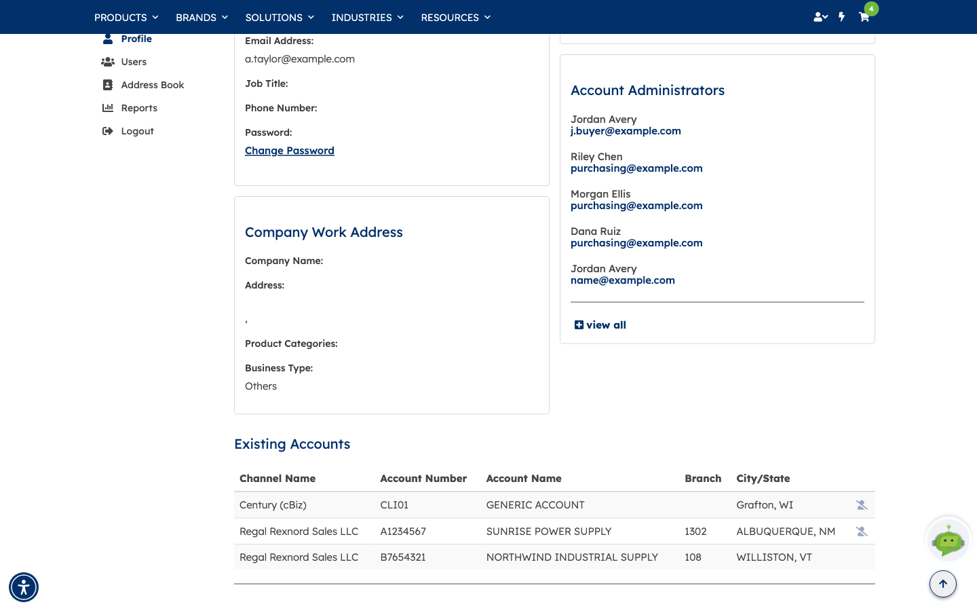This screenshot has width=977, height=611.
Task: Click the view all administrators link
Action: click(x=600, y=325)
